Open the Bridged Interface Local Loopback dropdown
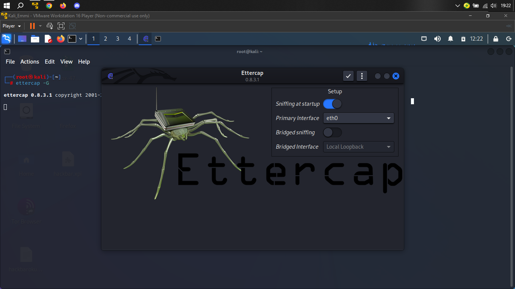 [359, 147]
